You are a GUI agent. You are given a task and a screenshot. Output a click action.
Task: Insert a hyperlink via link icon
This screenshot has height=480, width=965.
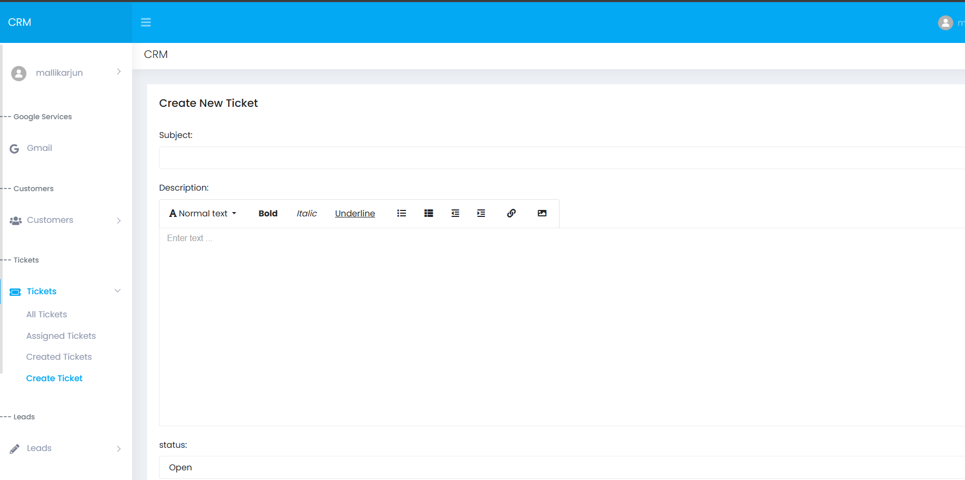[x=511, y=213]
